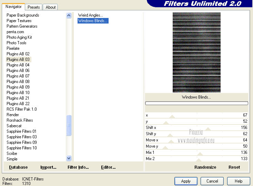
Task: Open Filter Info...
Action: click(78, 167)
